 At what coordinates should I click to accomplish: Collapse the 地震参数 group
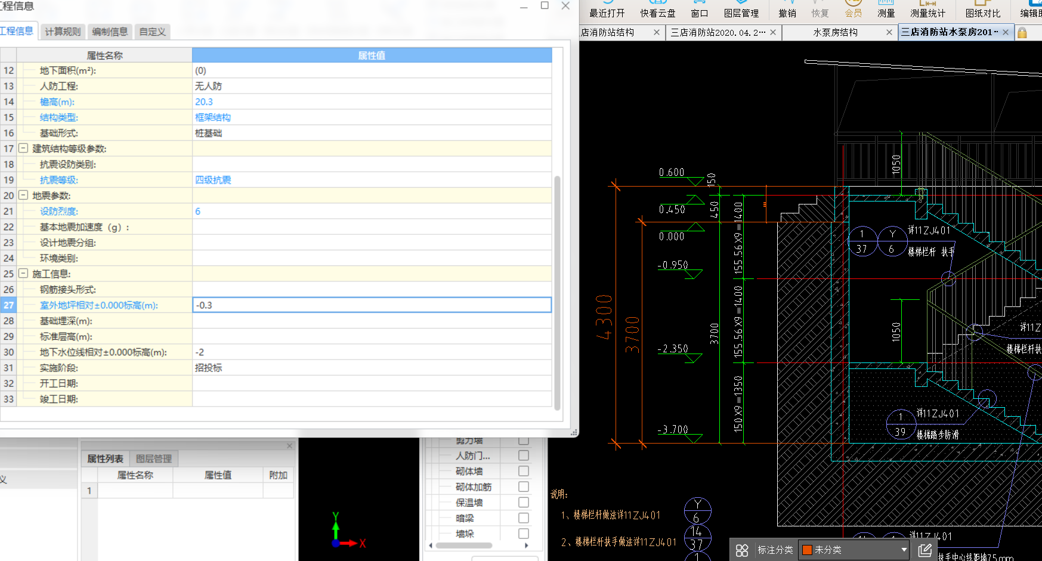point(23,195)
